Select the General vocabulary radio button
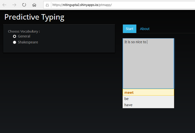Viewport: 195px width, 133px height. point(15,36)
